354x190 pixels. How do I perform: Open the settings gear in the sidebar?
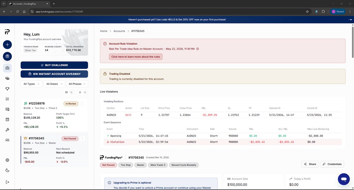pos(7,160)
